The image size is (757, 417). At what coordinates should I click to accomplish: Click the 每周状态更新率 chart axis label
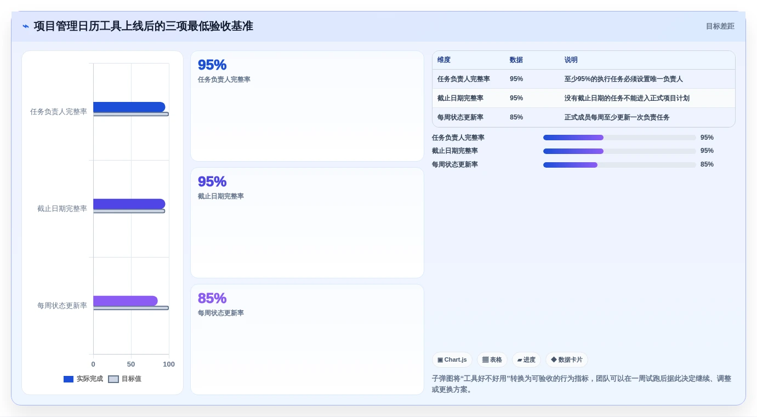pos(62,306)
